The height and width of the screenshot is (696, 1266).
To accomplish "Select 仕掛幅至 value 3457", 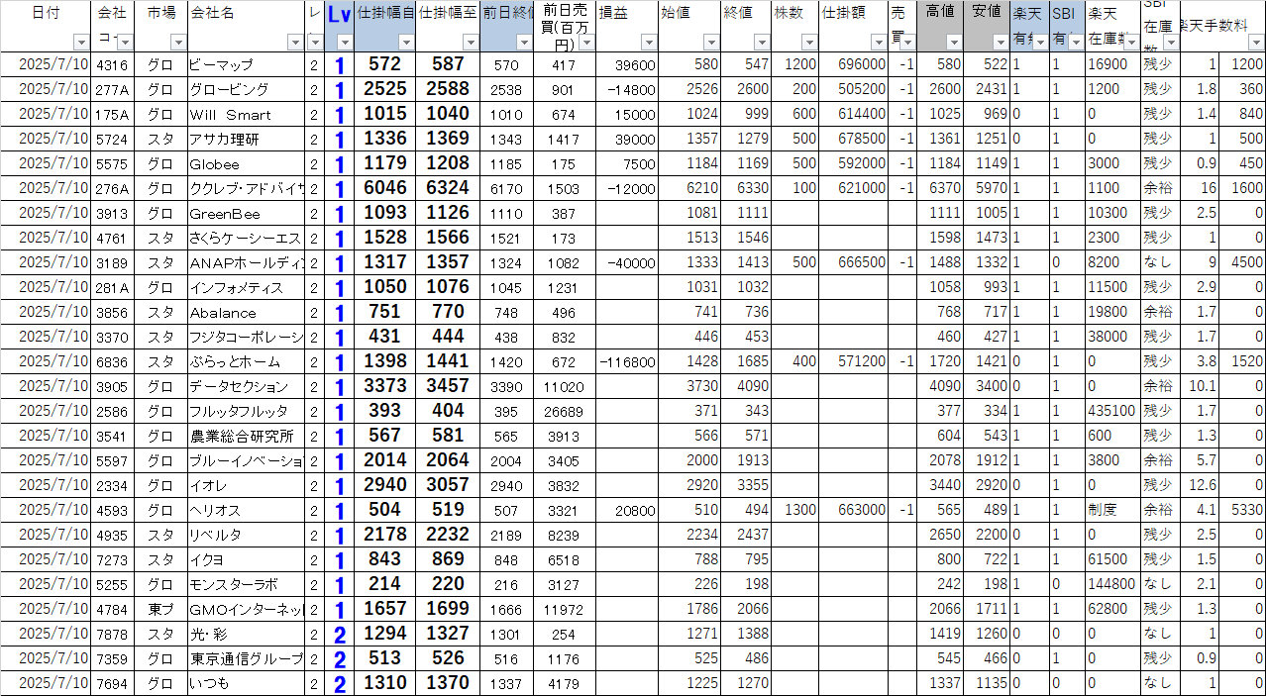I will (448, 386).
